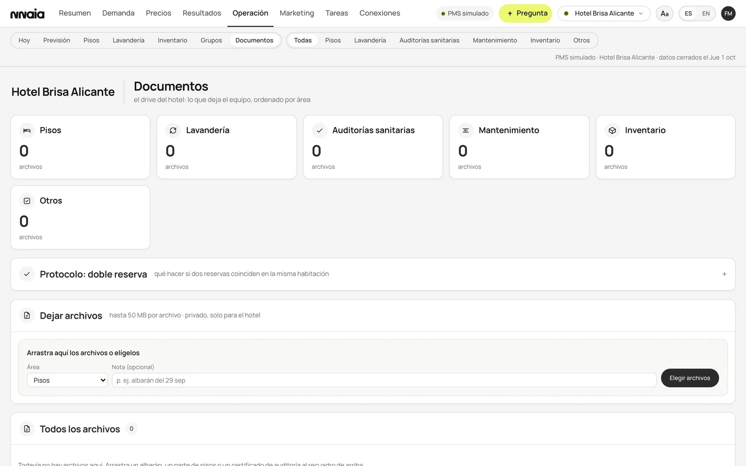Viewport: 746px width, 466px height.
Task: Switch to the Precios tab
Action: coord(159,13)
